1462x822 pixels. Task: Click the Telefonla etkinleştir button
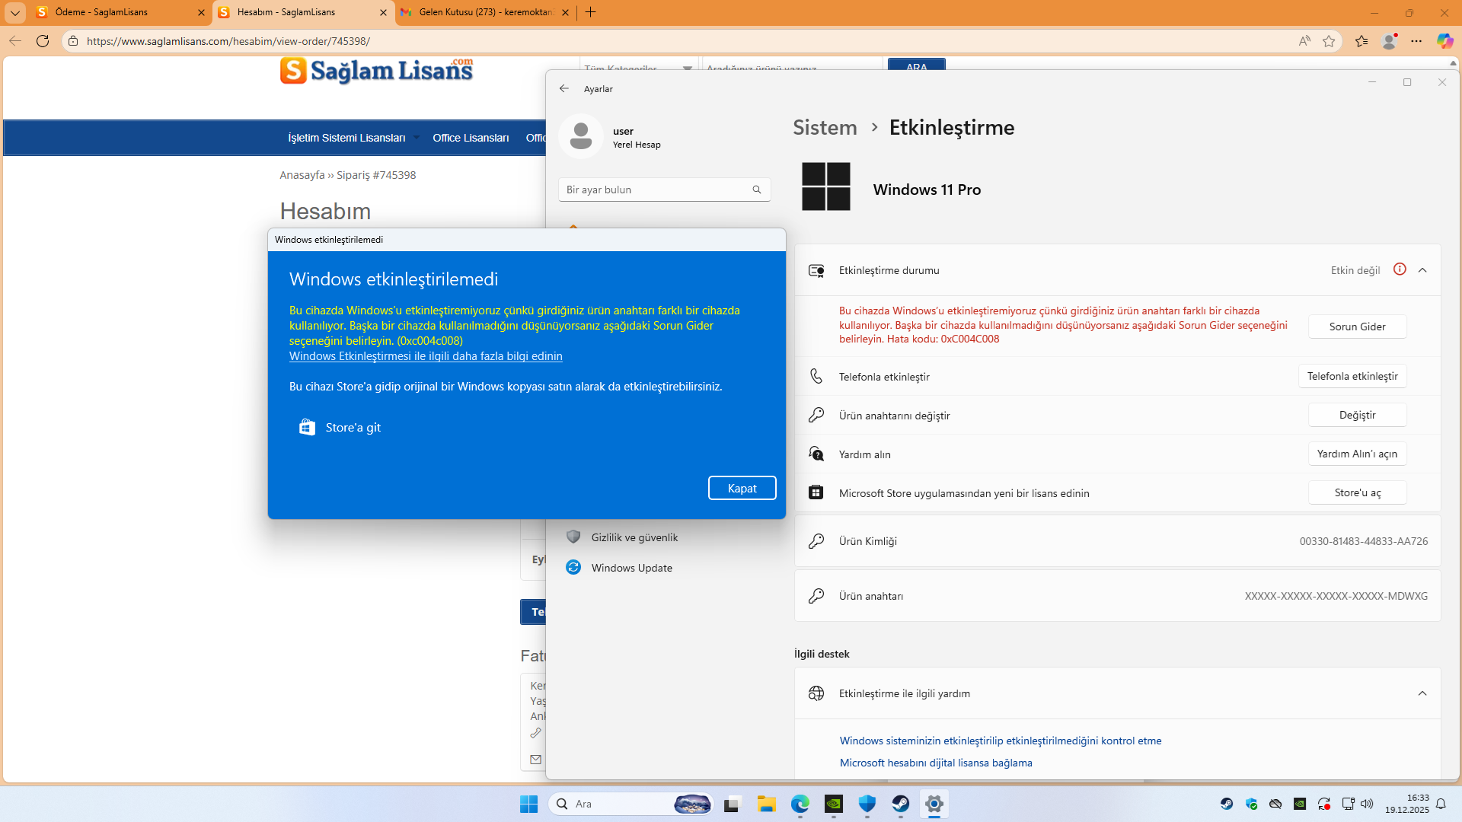(1352, 376)
